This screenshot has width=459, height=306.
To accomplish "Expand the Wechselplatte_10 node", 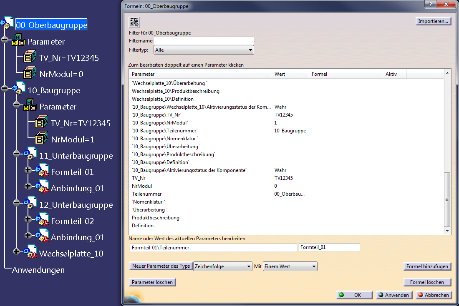I will pyautogui.click(x=17, y=251).
